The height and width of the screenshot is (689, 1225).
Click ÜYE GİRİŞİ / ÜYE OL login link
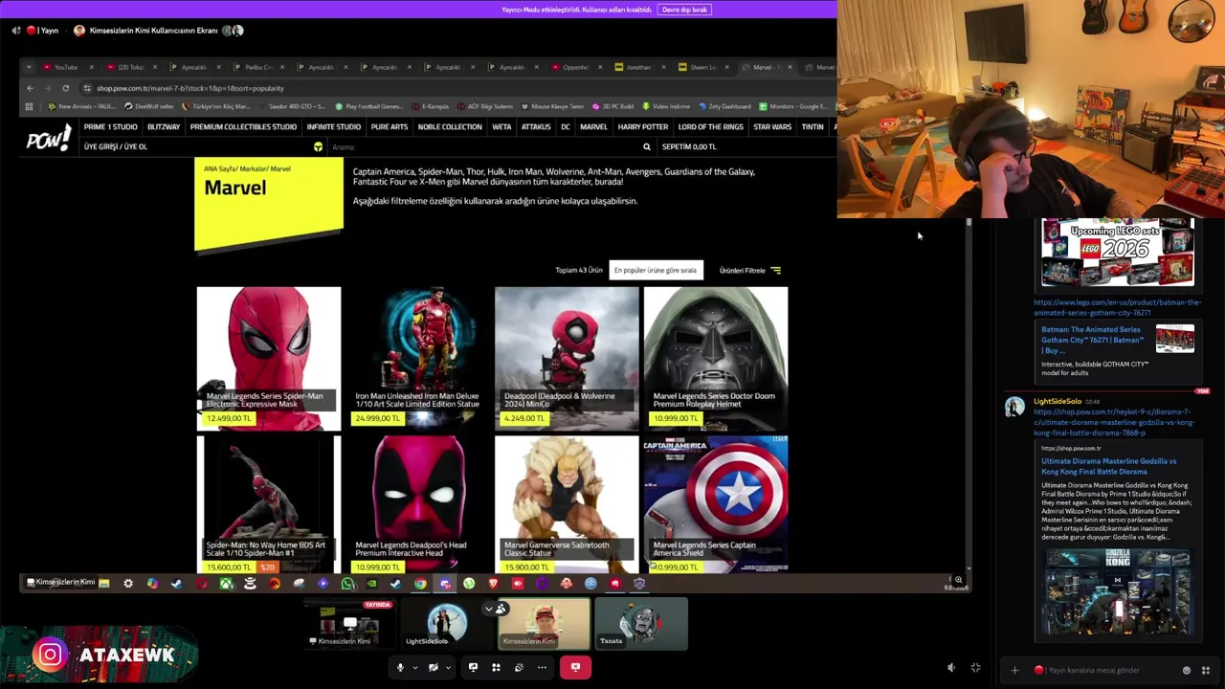115,146
